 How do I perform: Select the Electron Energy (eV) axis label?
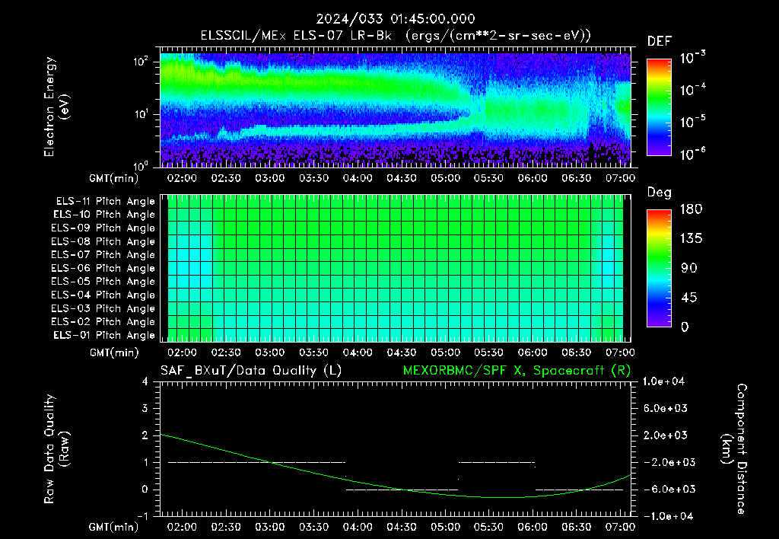(56, 107)
